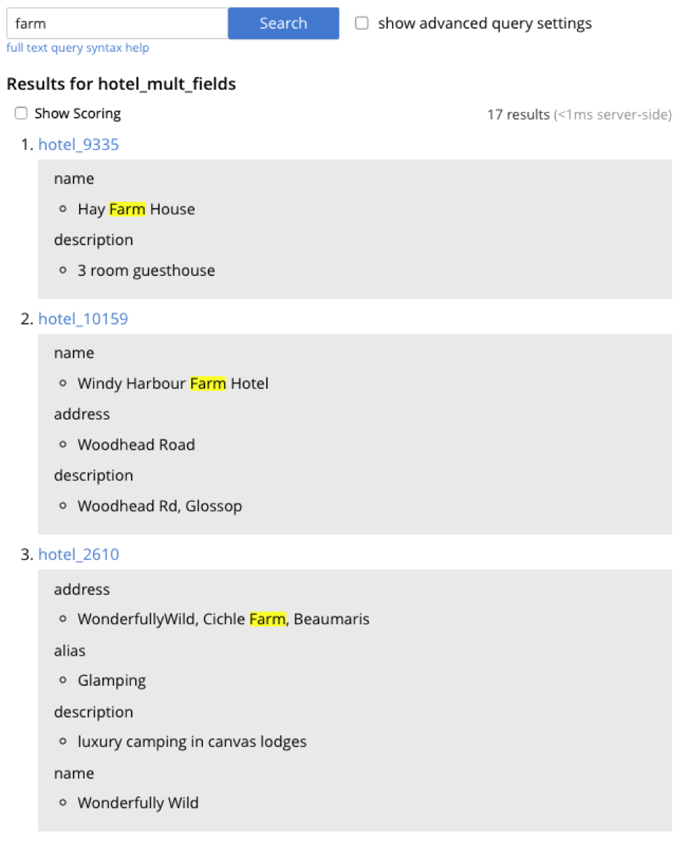
Task: Click highlighted Farm in Cichle Farm address
Action: point(267,619)
